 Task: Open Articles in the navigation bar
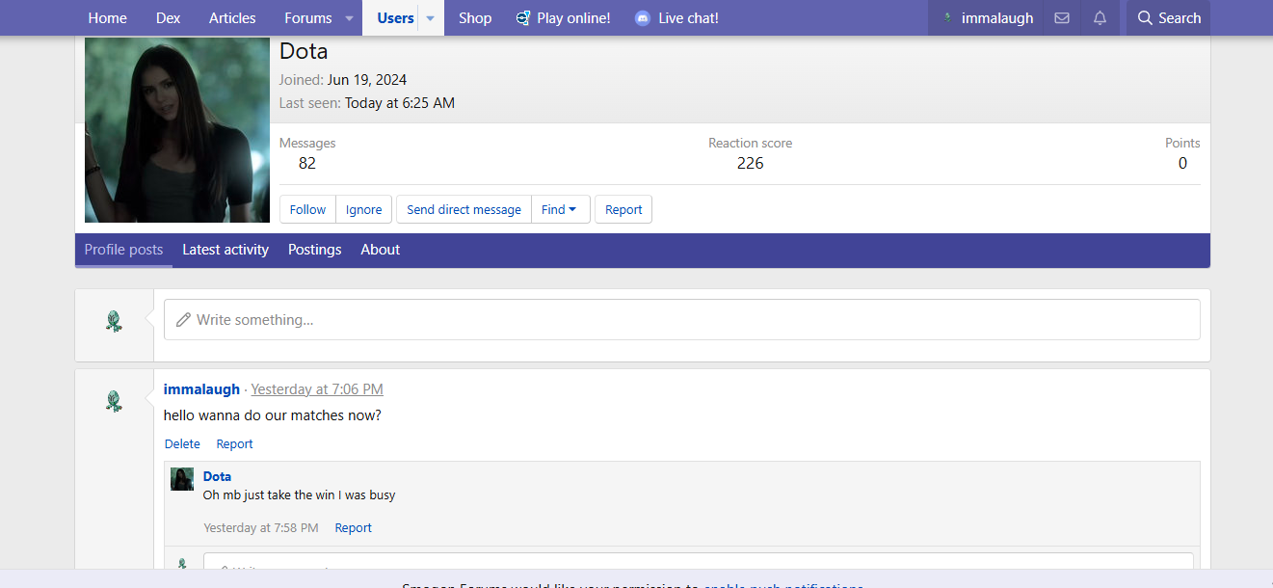pyautogui.click(x=232, y=18)
